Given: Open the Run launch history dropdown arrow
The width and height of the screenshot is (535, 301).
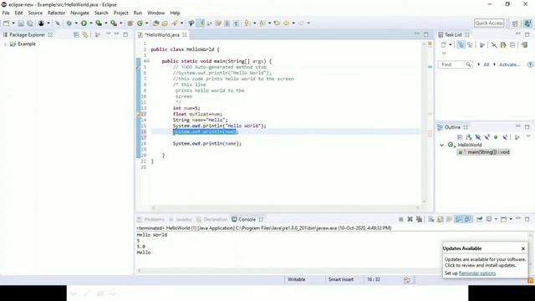Looking at the screenshot, I should (91, 23).
